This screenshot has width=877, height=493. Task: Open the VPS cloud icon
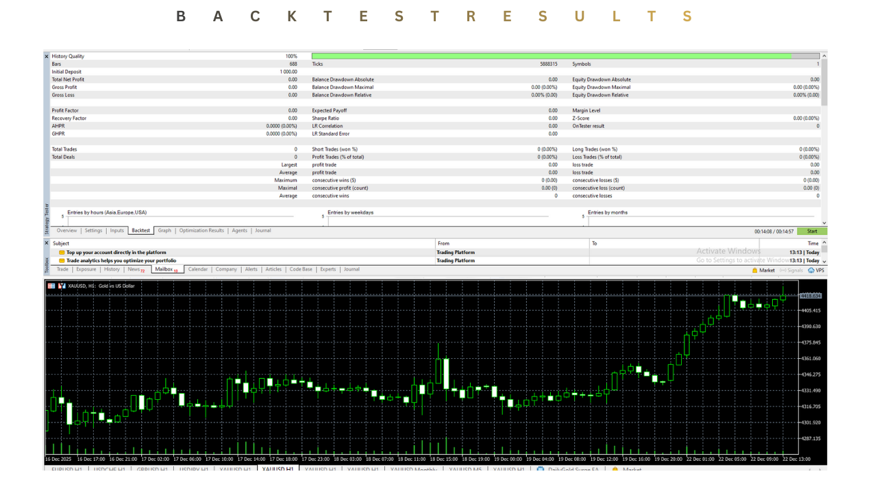click(x=811, y=270)
